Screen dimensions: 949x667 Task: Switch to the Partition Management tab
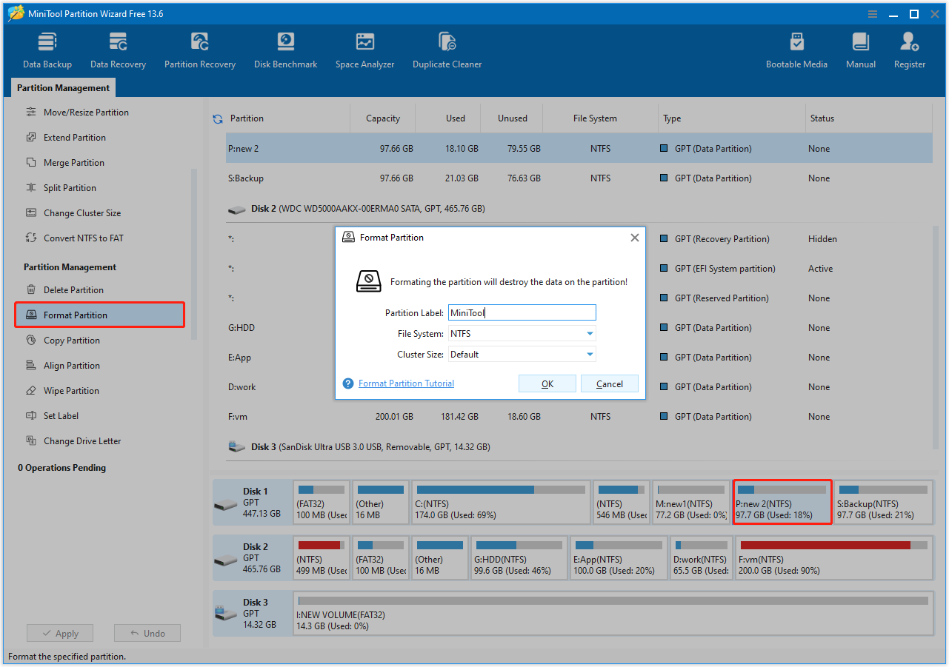click(x=63, y=88)
